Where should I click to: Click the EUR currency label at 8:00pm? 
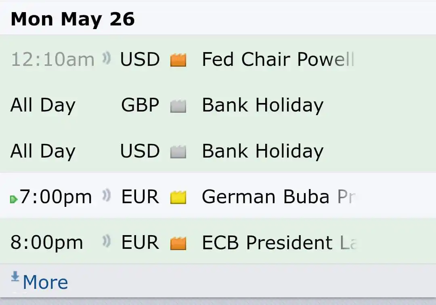(x=140, y=242)
